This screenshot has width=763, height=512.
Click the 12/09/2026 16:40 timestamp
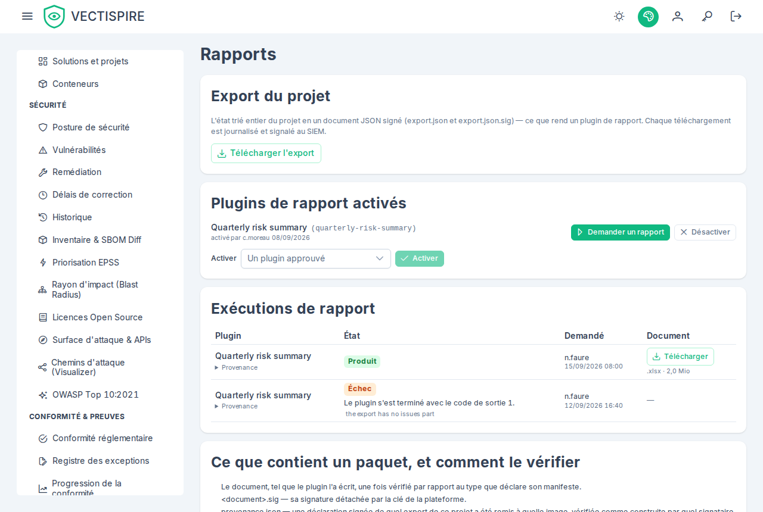pos(594,405)
